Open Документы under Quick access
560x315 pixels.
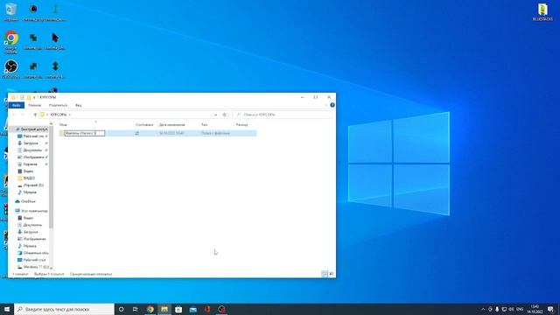(x=32, y=150)
